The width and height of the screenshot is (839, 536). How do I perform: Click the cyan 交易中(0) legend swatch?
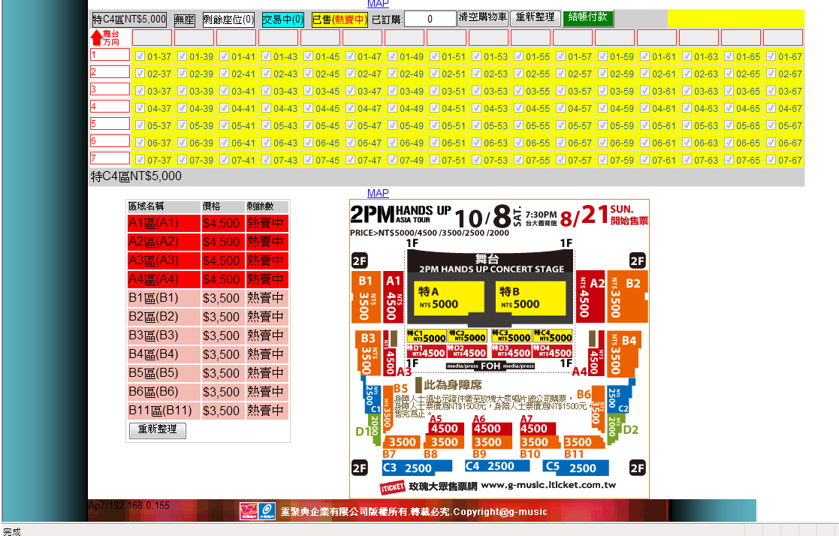click(x=282, y=20)
